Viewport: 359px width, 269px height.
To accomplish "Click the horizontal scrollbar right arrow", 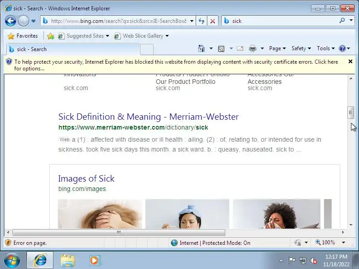I will click(x=343, y=232).
